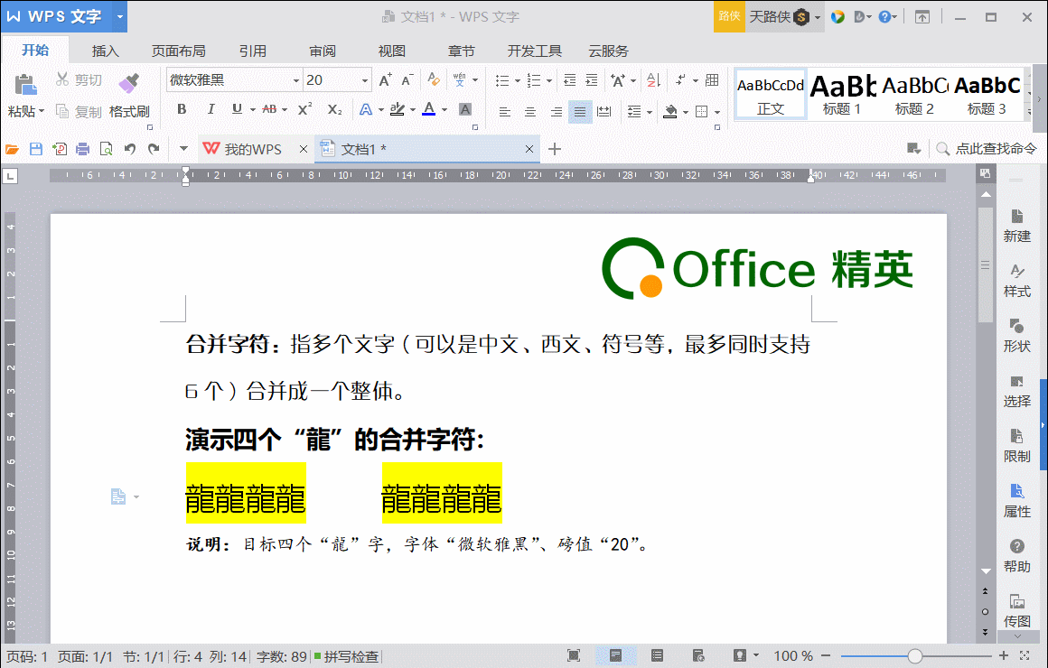Click the character shading A icon
Screen dimensions: 1048x668
(465, 109)
